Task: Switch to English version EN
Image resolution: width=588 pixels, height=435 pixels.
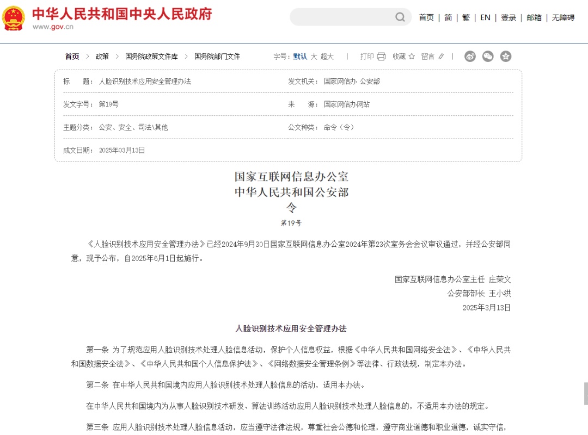Action: point(485,17)
